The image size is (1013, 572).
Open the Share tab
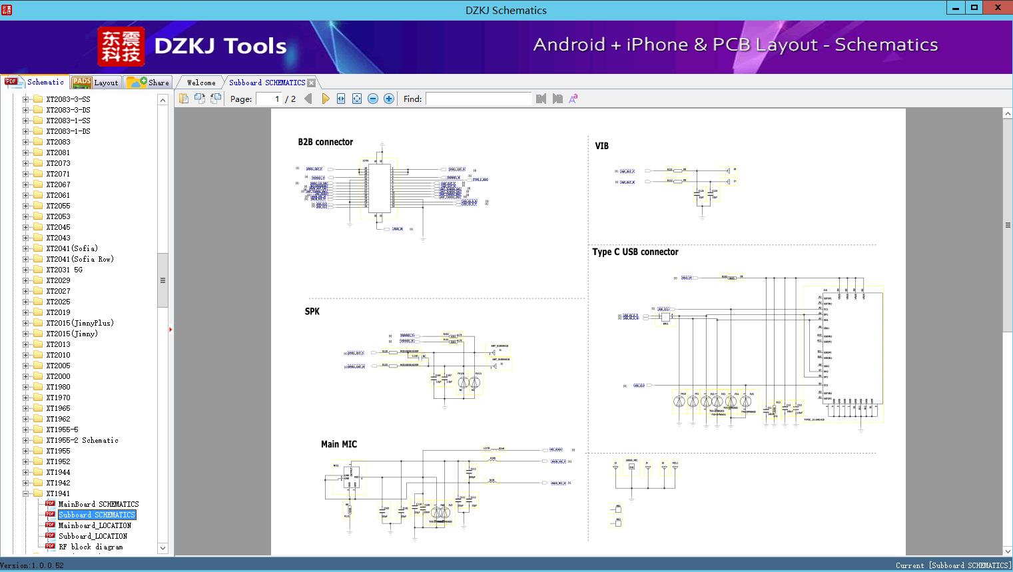(149, 83)
